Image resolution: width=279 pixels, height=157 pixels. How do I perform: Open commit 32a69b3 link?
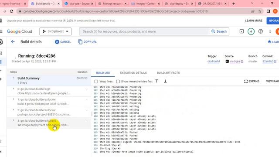pos(268,61)
